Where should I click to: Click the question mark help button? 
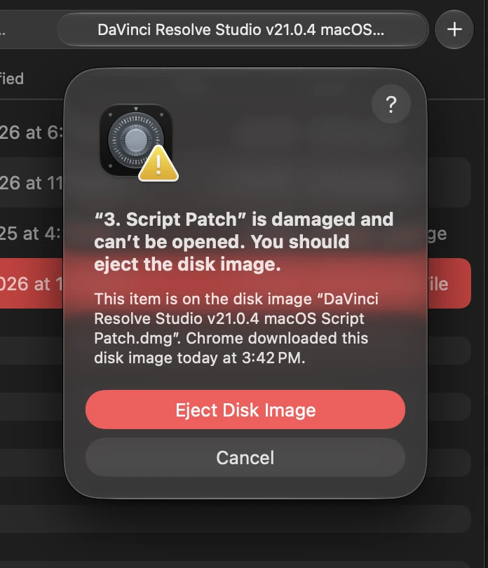tap(391, 104)
